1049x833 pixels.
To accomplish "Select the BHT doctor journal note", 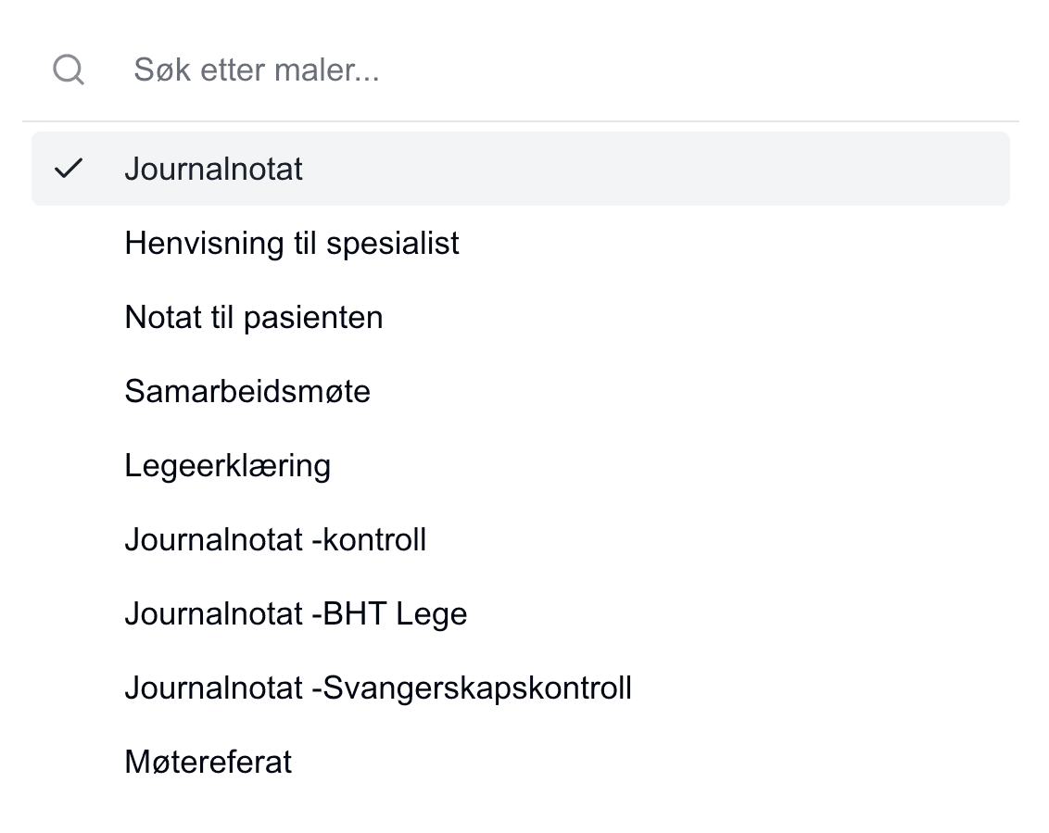I will pyautogui.click(x=296, y=613).
